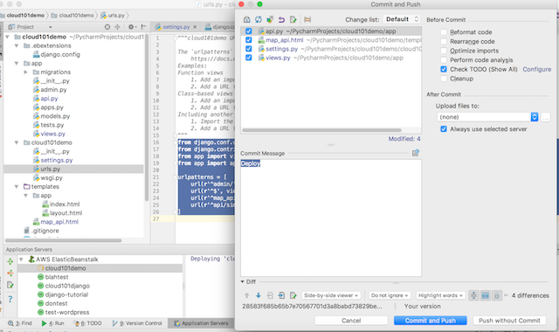Viewport: 559px width, 332px height.
Task: Collapse the Diff section triangle
Action: 243,281
